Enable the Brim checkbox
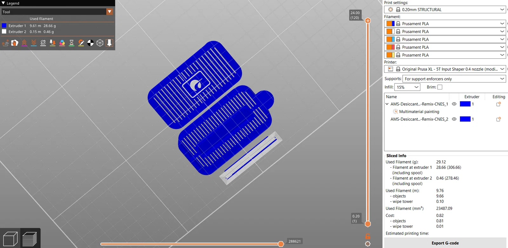This screenshot has height=248, width=508. pos(440,87)
